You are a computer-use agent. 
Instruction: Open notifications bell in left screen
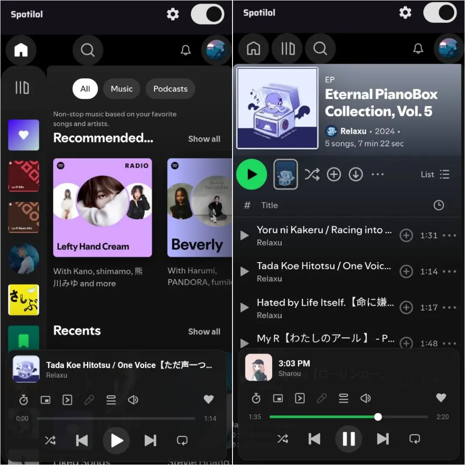point(186,50)
